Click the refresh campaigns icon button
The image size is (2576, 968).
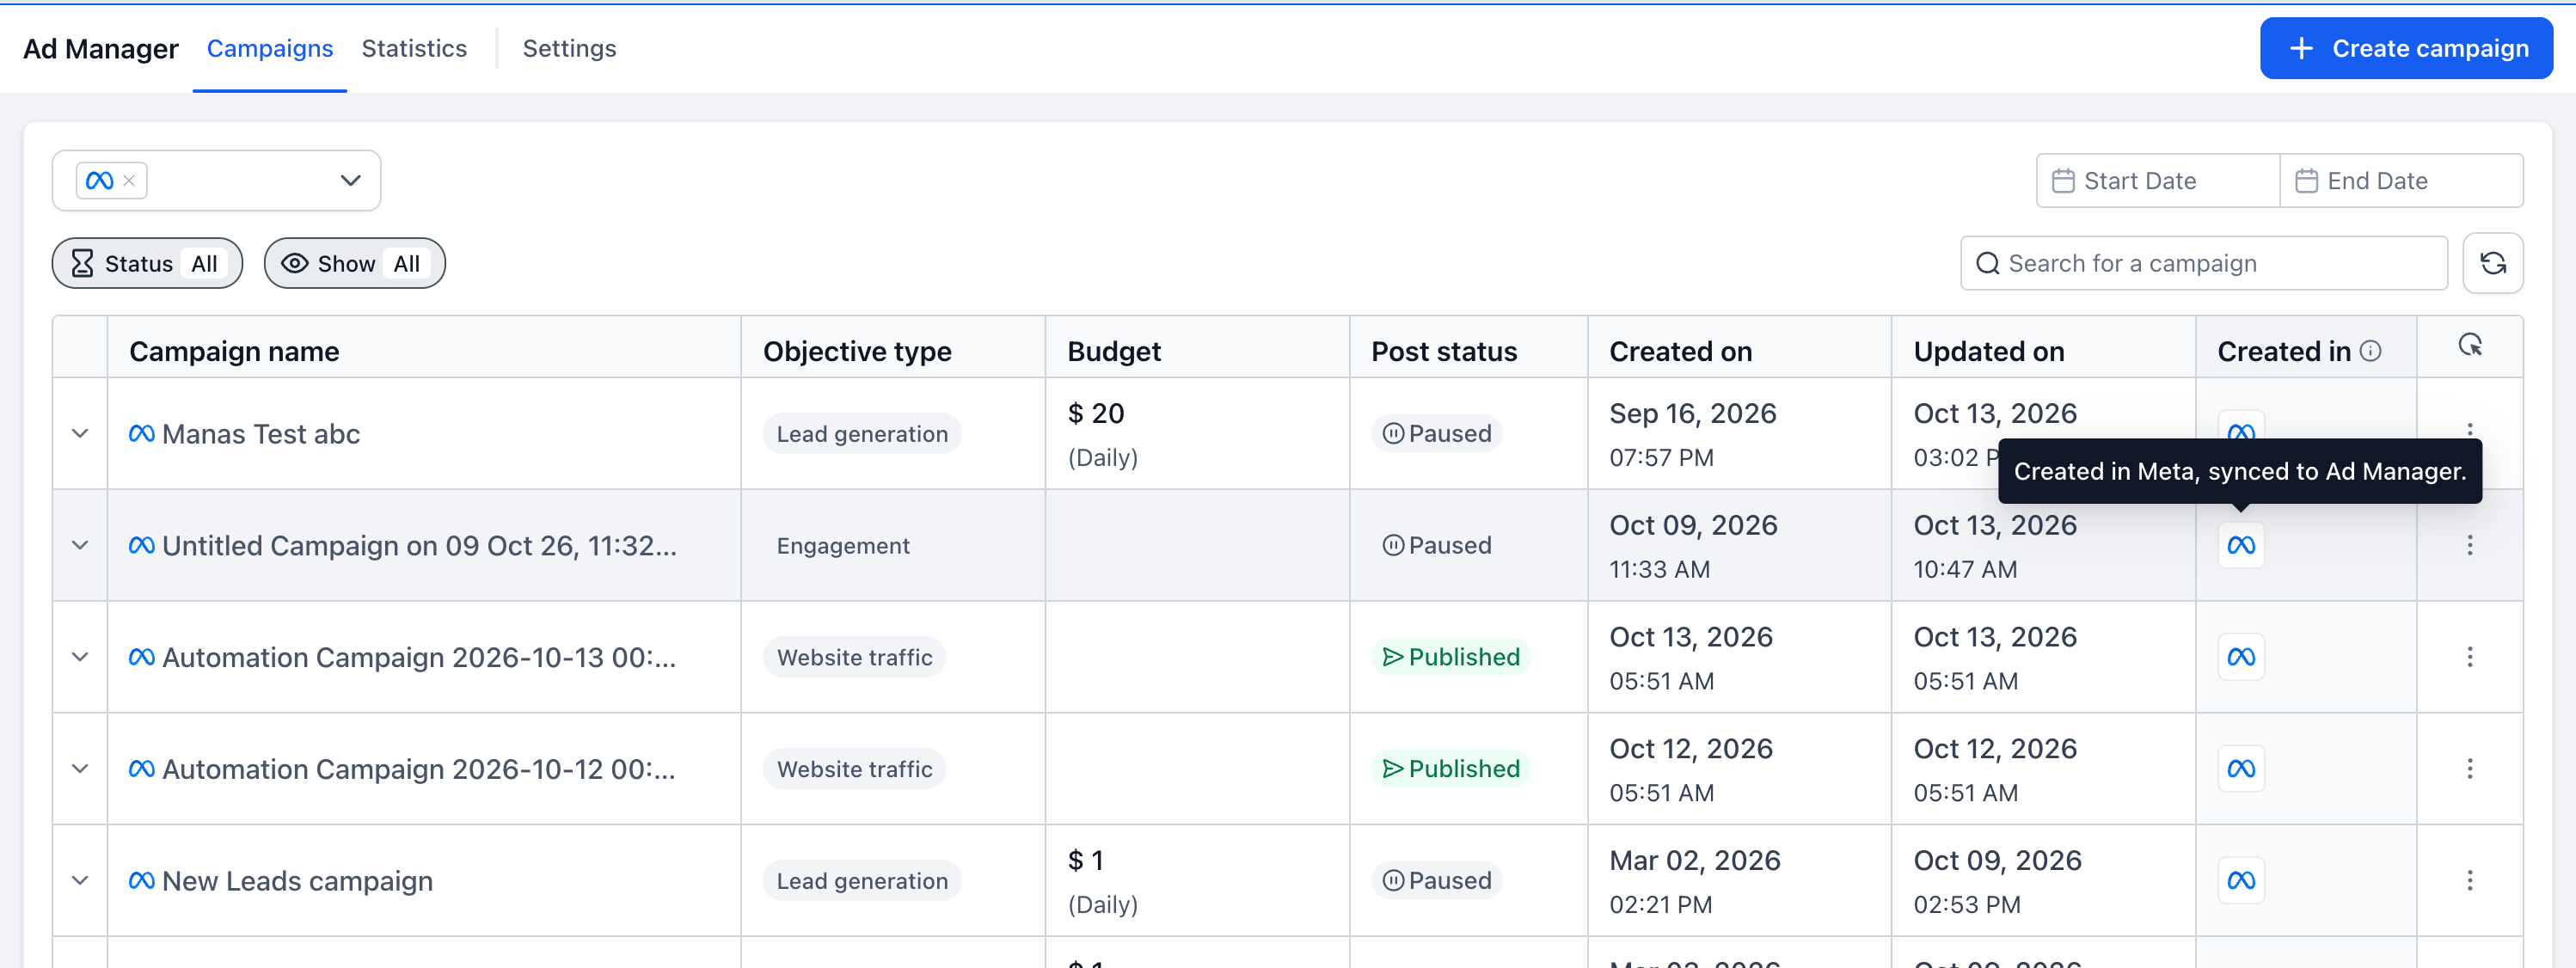click(2492, 263)
